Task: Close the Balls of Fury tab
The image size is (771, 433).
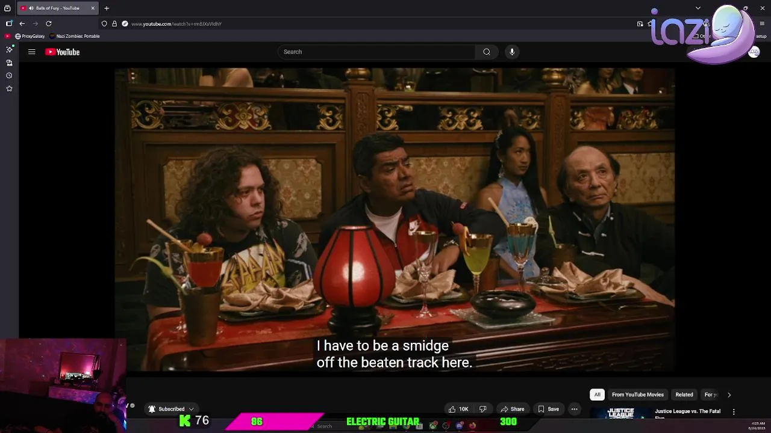Action: click(93, 8)
